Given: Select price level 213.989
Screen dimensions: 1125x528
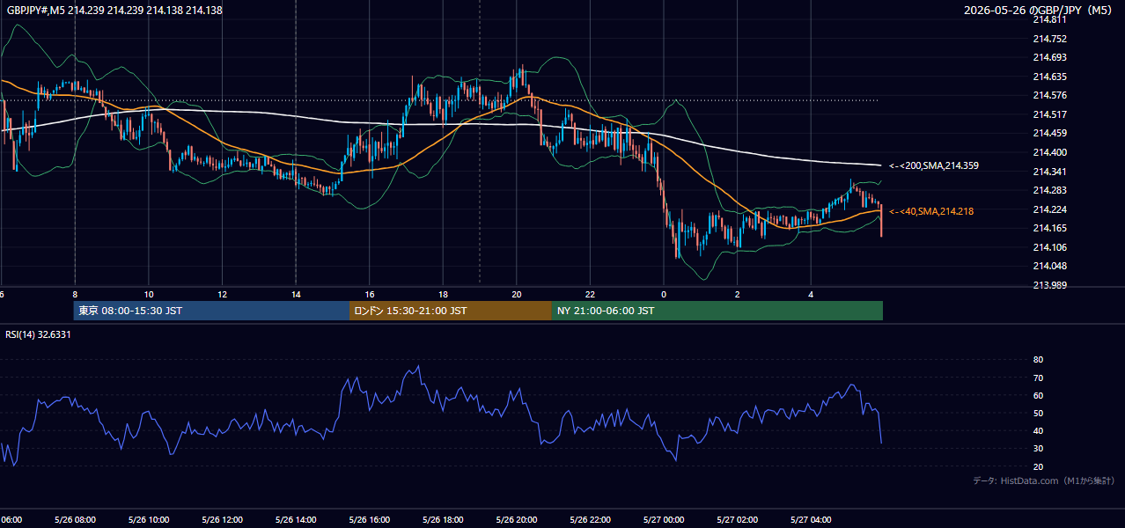Looking at the screenshot, I should [1050, 285].
